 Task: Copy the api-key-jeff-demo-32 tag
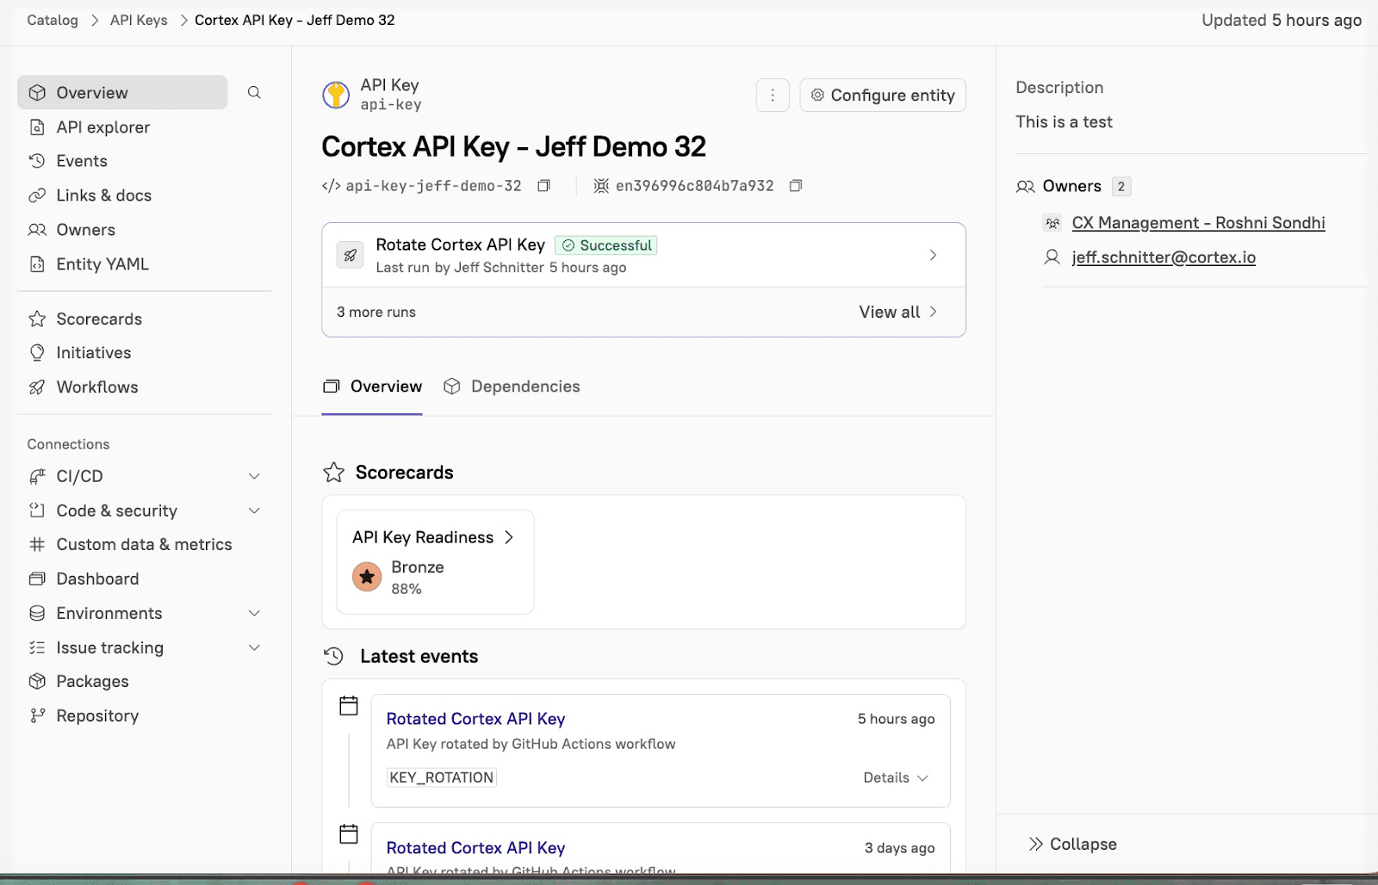543,186
